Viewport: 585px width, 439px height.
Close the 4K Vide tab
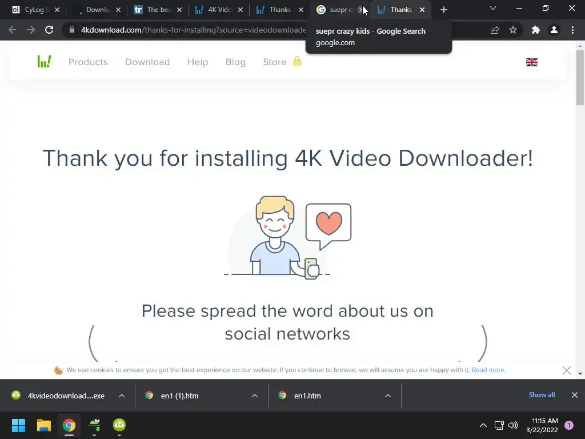241,10
